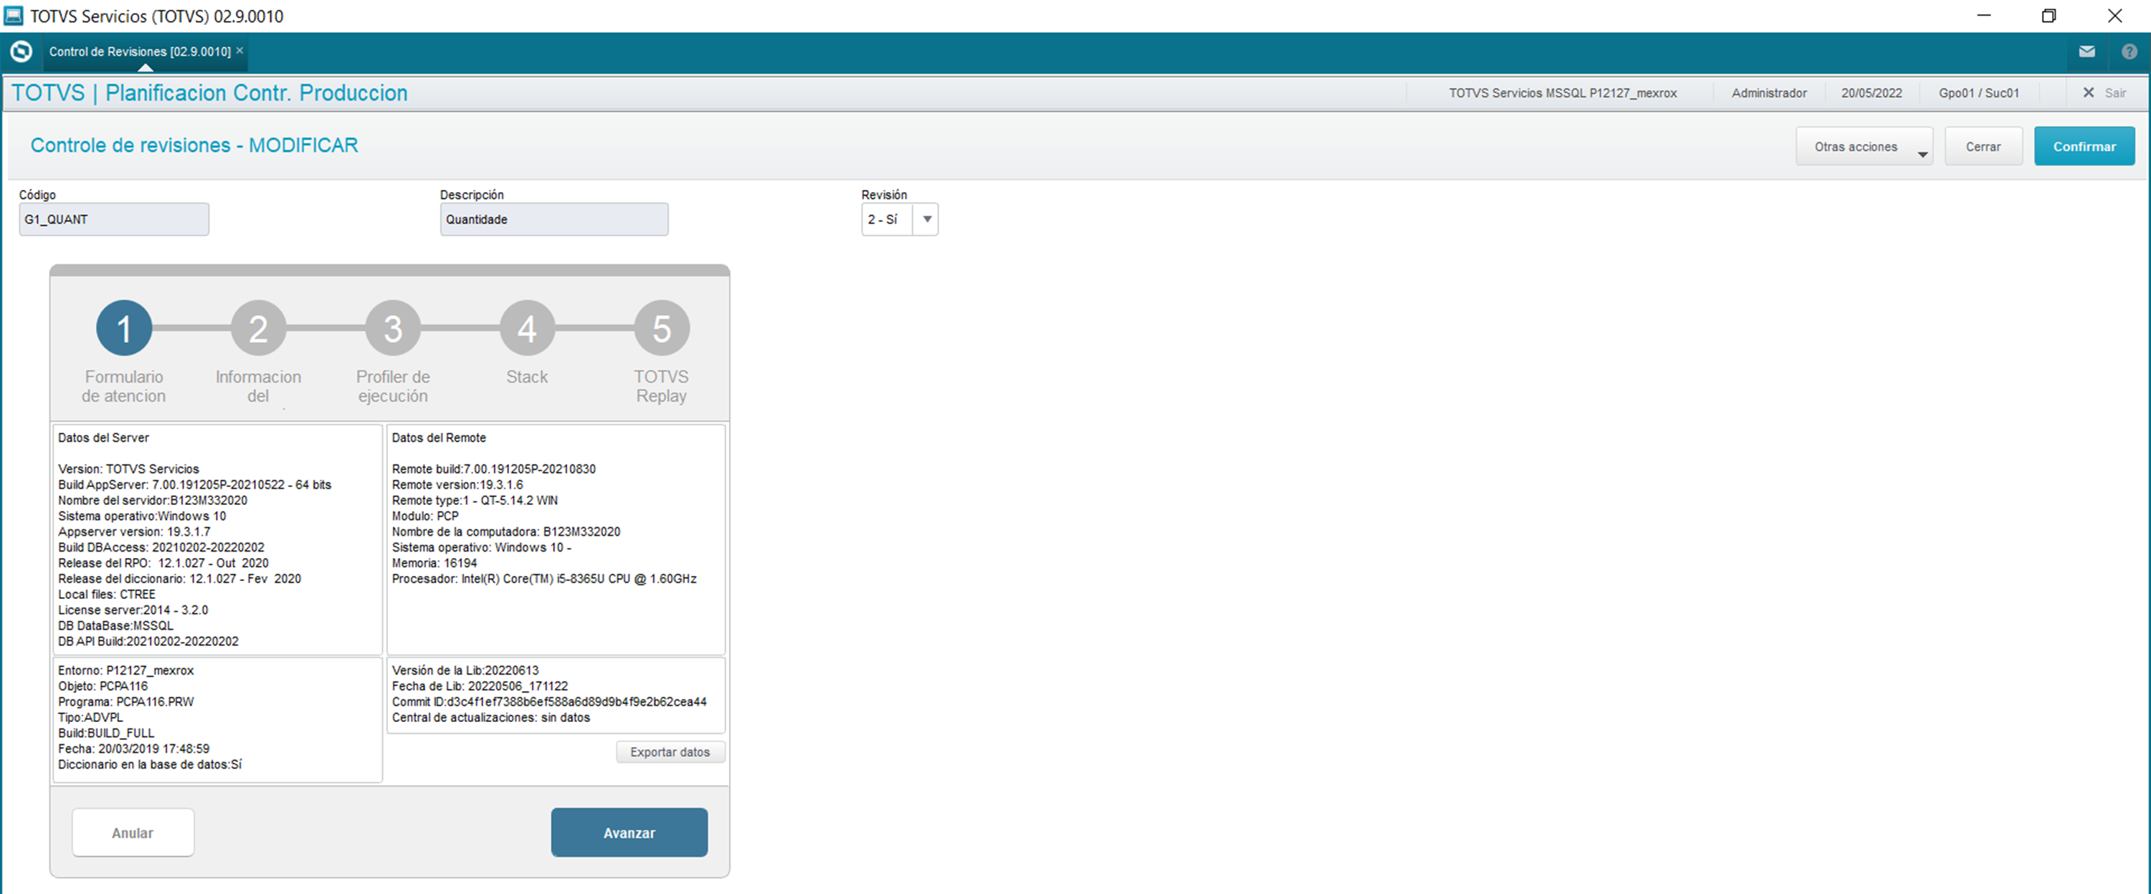Click the Objeto: PCPA116 line
The image size is (2151, 894).
click(103, 686)
